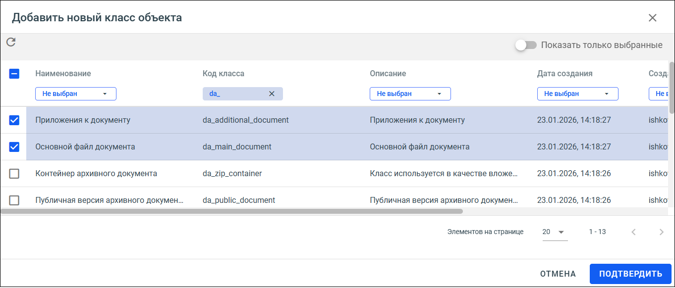Screen dimensions: 675x288
Task: Click name cell Основной файл документа
Action: (85, 147)
